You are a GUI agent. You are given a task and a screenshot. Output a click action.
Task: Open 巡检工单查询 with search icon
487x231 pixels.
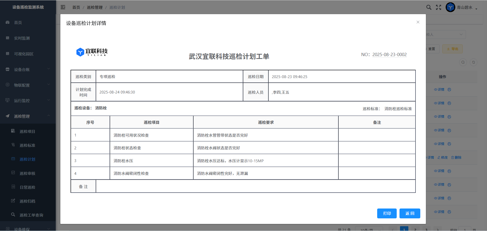[31, 215]
